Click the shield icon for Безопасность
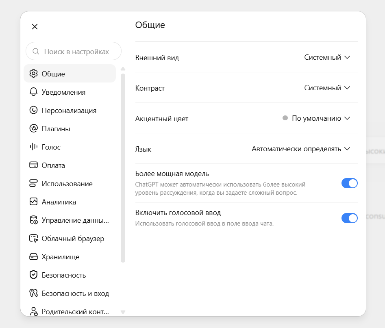The width and height of the screenshot is (385, 328). [x=33, y=275]
